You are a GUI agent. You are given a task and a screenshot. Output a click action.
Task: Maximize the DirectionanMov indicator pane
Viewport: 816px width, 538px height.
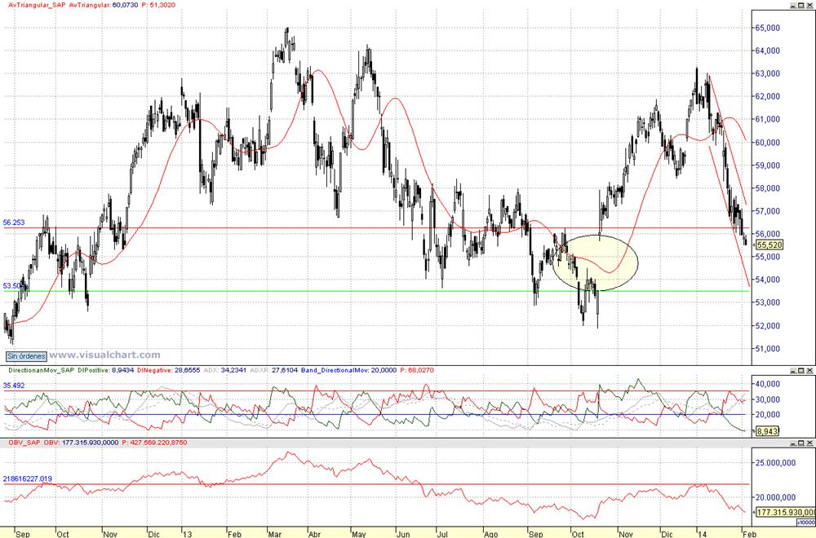(x=800, y=370)
